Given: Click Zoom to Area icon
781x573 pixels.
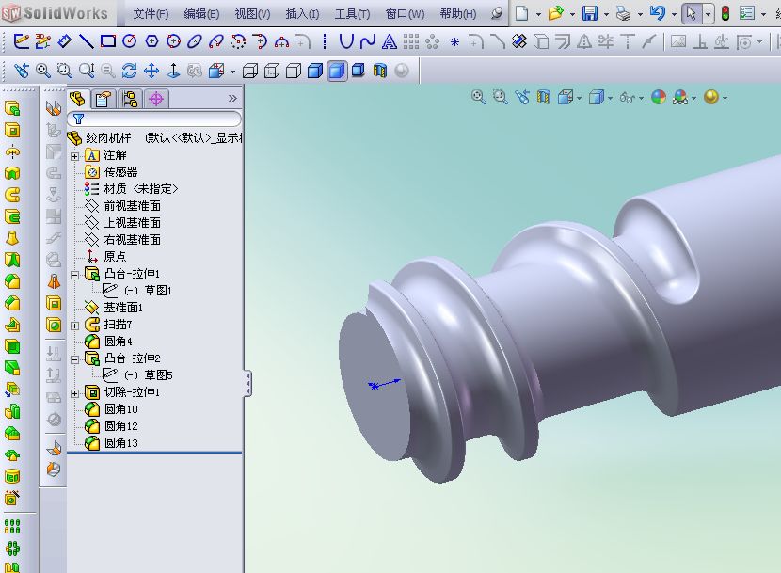Looking at the screenshot, I should pos(64,71).
